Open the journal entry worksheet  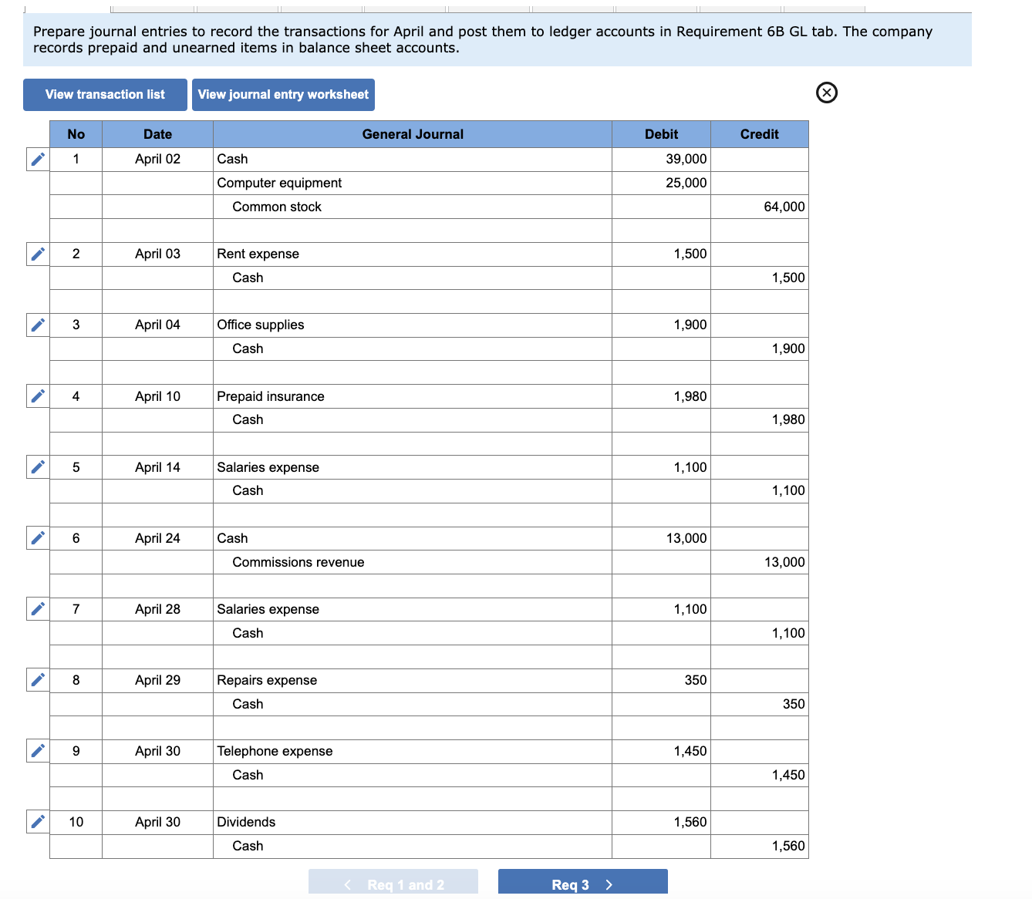(x=283, y=94)
